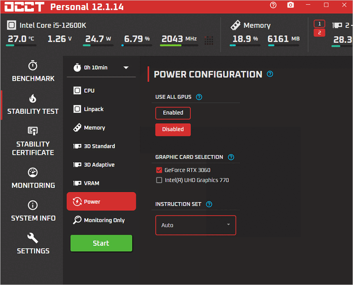353x285 pixels.
Task: Uncheck the GeForce RTX 3060 checkbox
Action: (x=159, y=170)
